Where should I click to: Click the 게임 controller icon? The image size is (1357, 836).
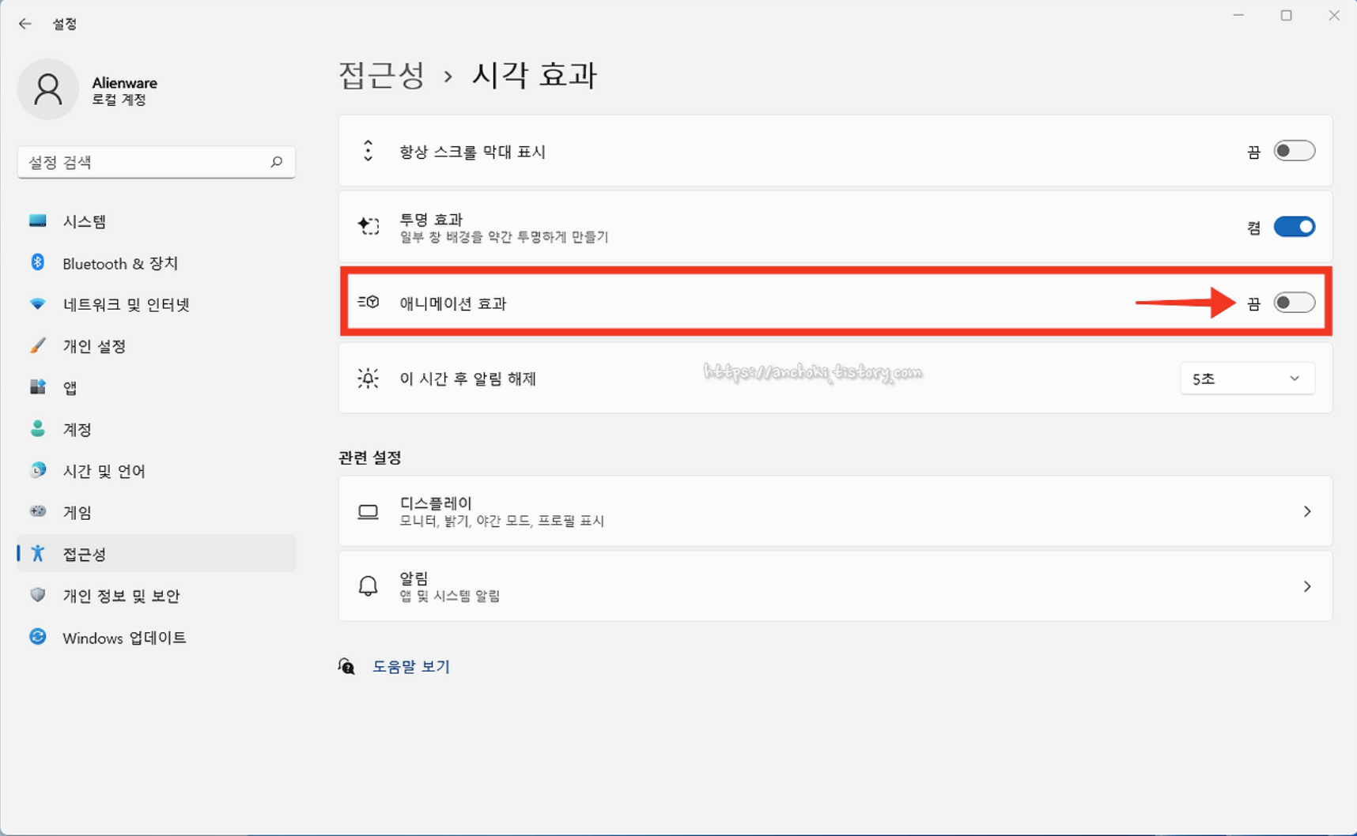pyautogui.click(x=37, y=511)
